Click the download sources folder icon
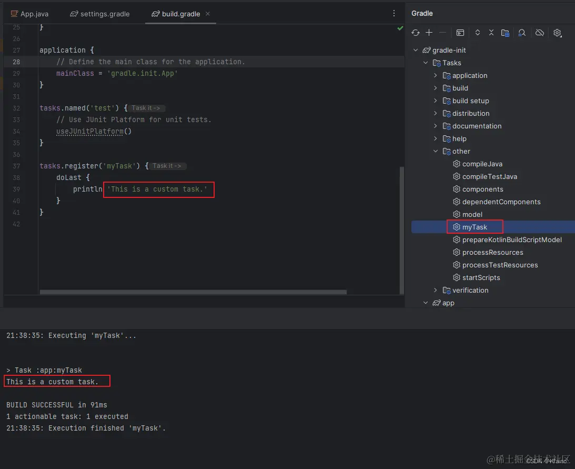This screenshot has width=575, height=469. 506,33
